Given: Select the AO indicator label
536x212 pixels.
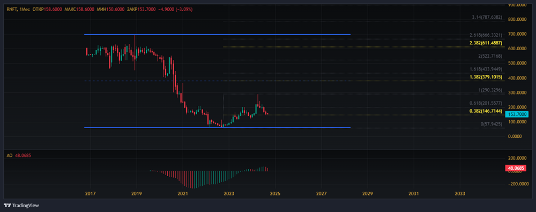Looking at the screenshot, I should pos(10,155).
